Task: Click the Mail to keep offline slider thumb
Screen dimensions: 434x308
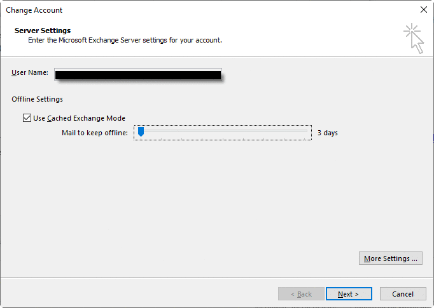Action: [141, 132]
